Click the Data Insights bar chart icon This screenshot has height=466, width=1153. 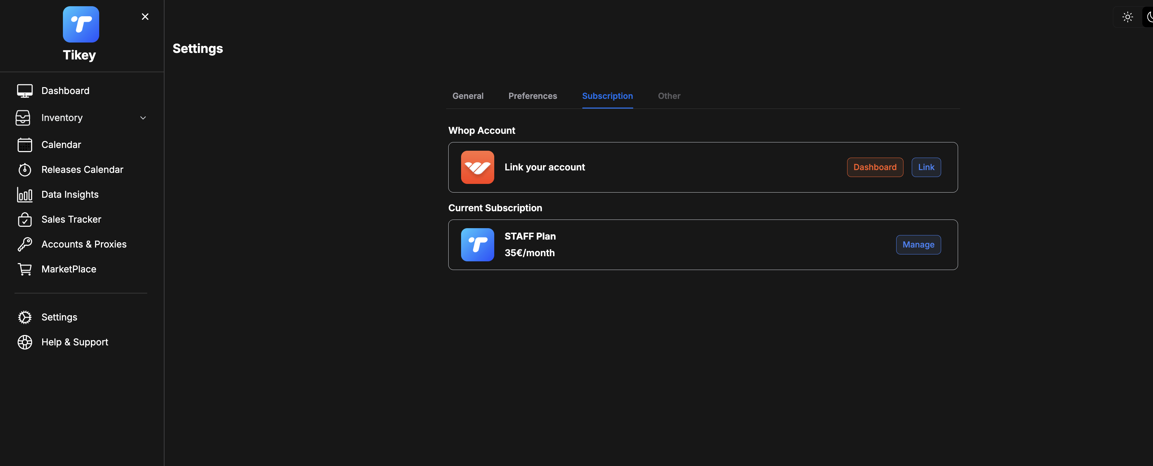(25, 195)
